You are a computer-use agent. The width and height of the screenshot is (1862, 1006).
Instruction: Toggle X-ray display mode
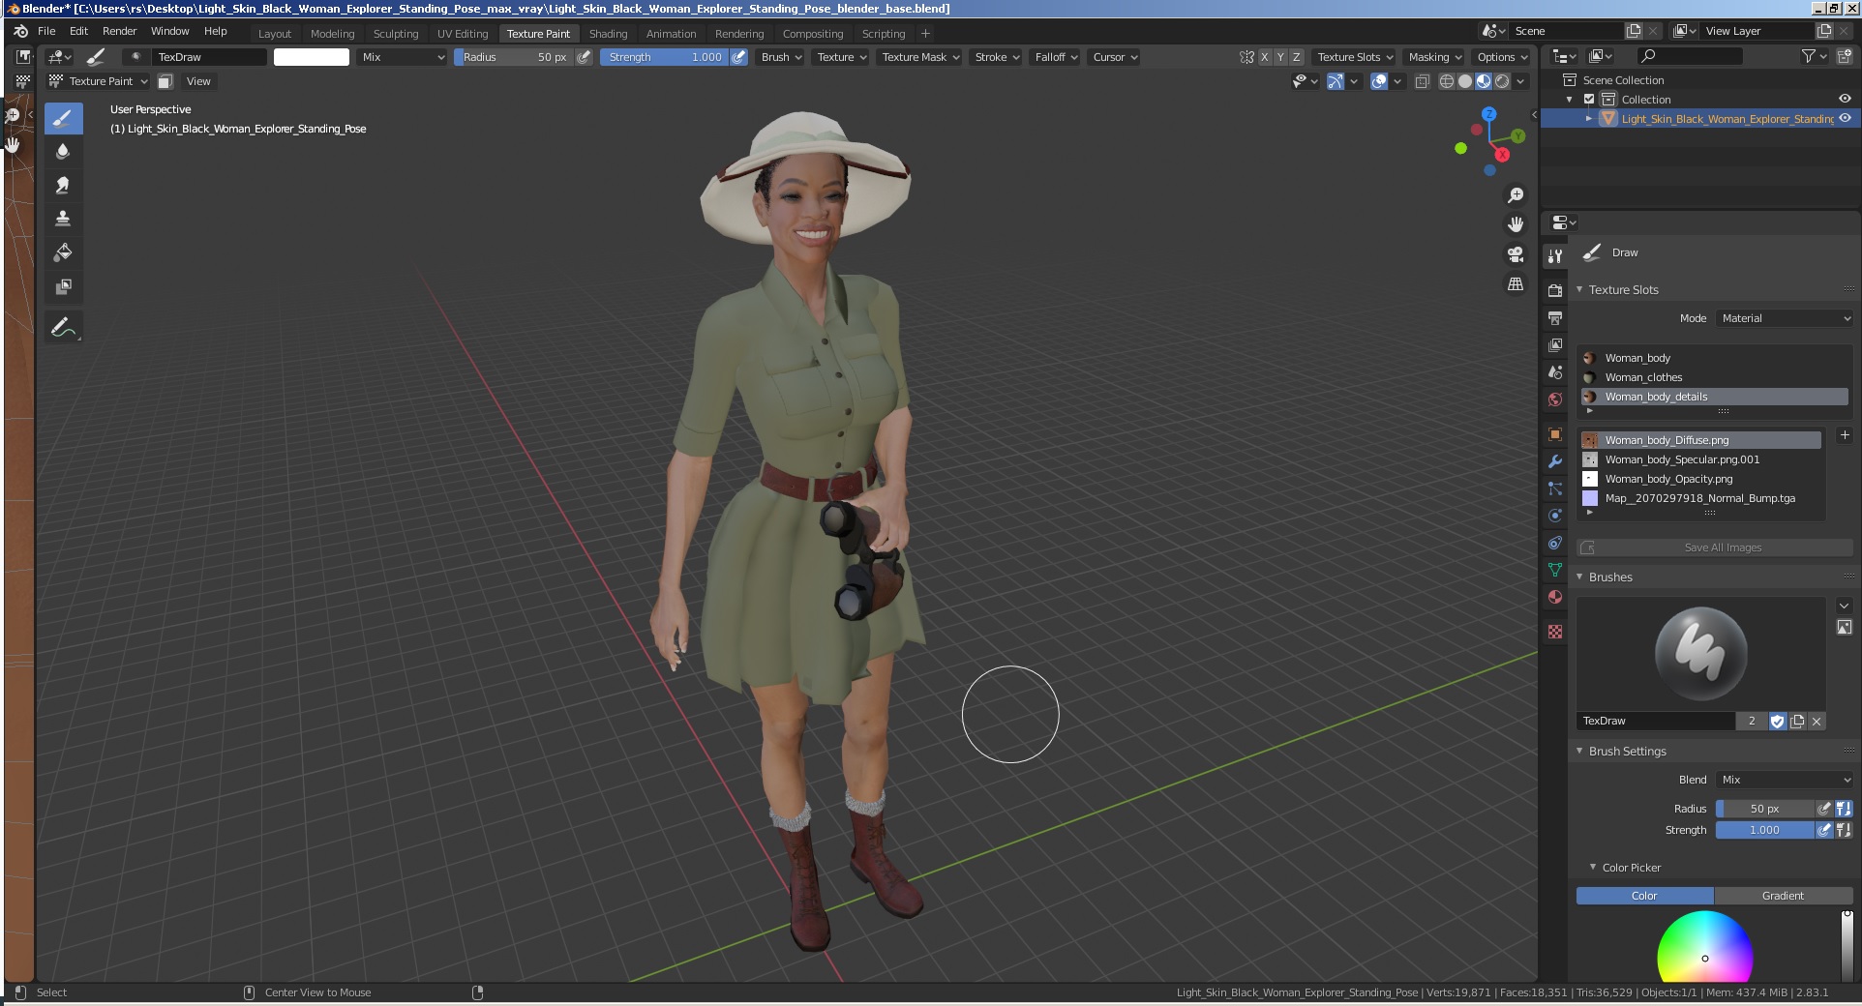click(x=1422, y=81)
